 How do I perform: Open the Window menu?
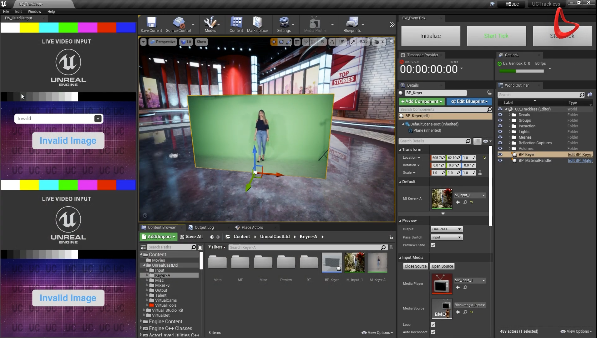point(34,11)
